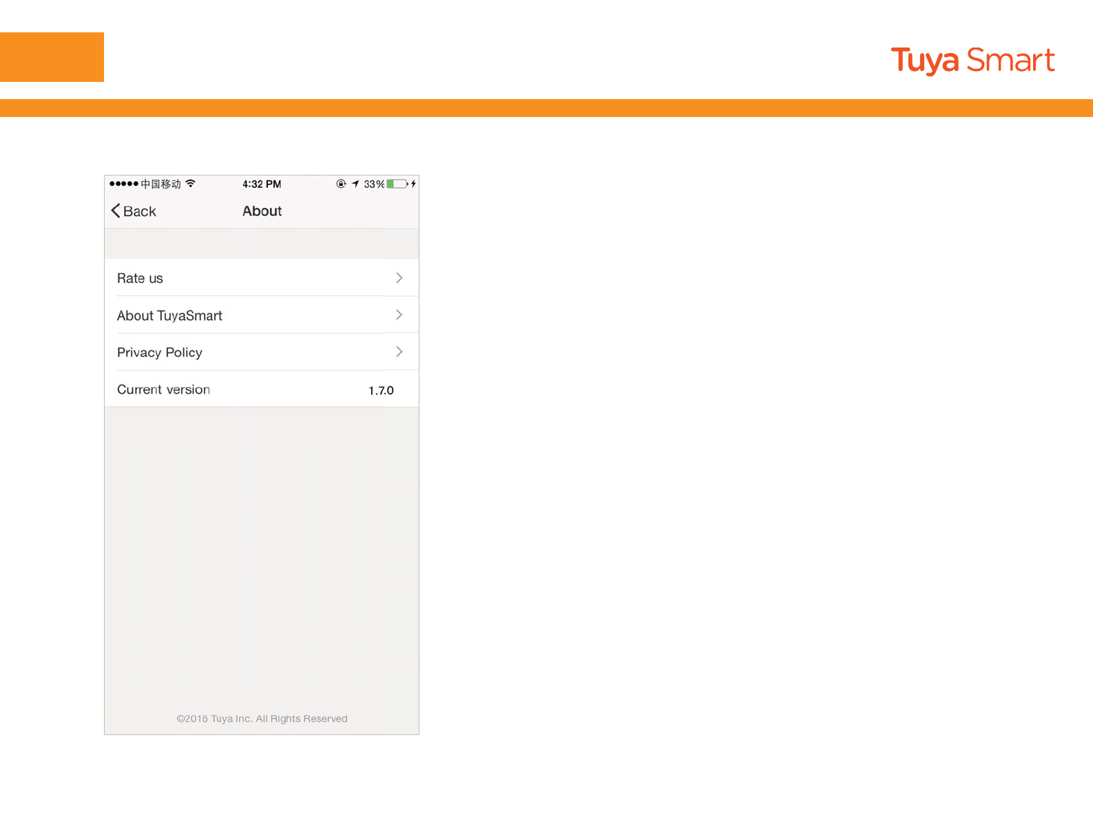Click the version number 1.7.0
Screen dimensions: 1093x819
point(381,390)
